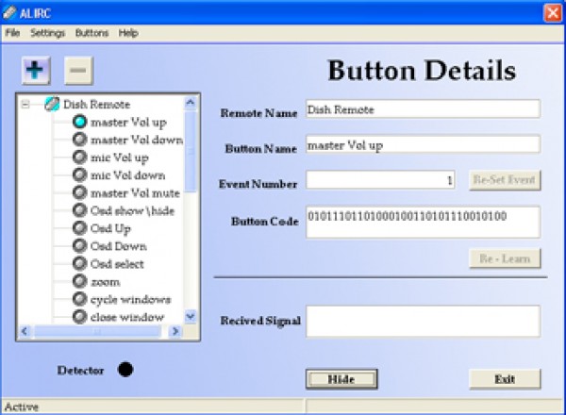Collapse the Dish Remote tree node
This screenshot has width=566, height=415.
[x=25, y=105]
